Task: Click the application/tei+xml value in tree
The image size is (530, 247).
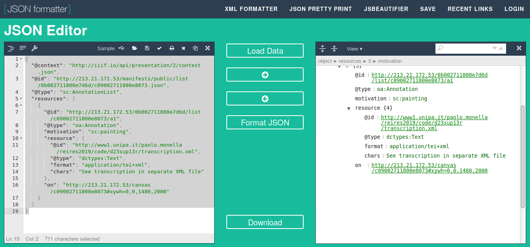Action: (419, 146)
